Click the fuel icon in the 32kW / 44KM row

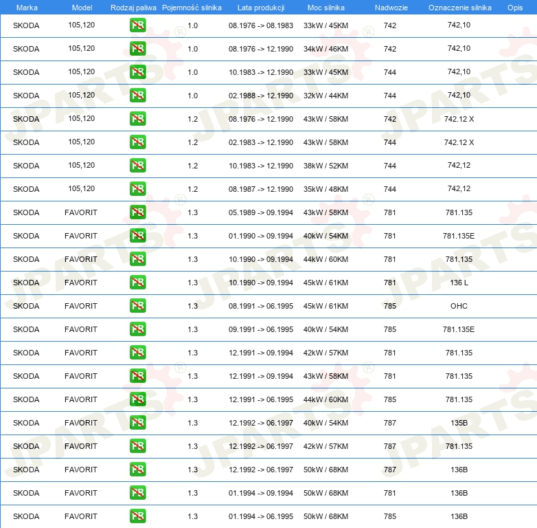point(137,95)
